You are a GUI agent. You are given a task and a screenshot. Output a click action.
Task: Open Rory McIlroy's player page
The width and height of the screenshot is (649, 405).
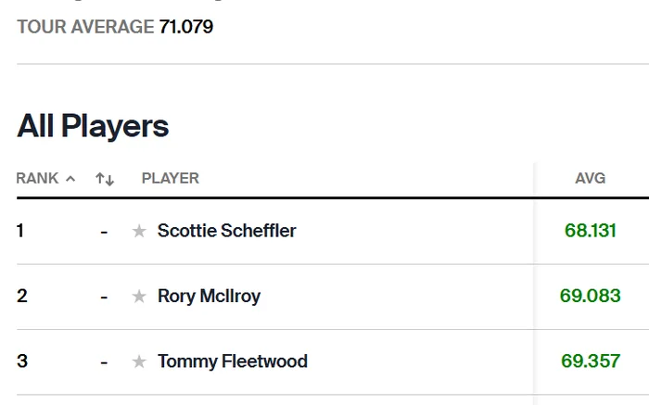(x=209, y=297)
